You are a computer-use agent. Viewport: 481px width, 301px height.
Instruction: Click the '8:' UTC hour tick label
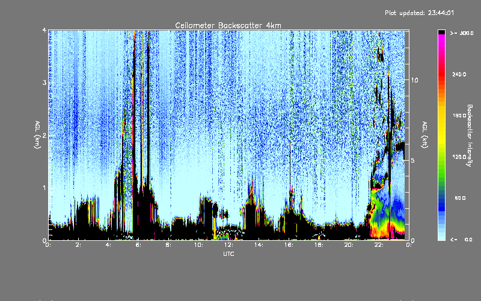[x=168, y=245]
